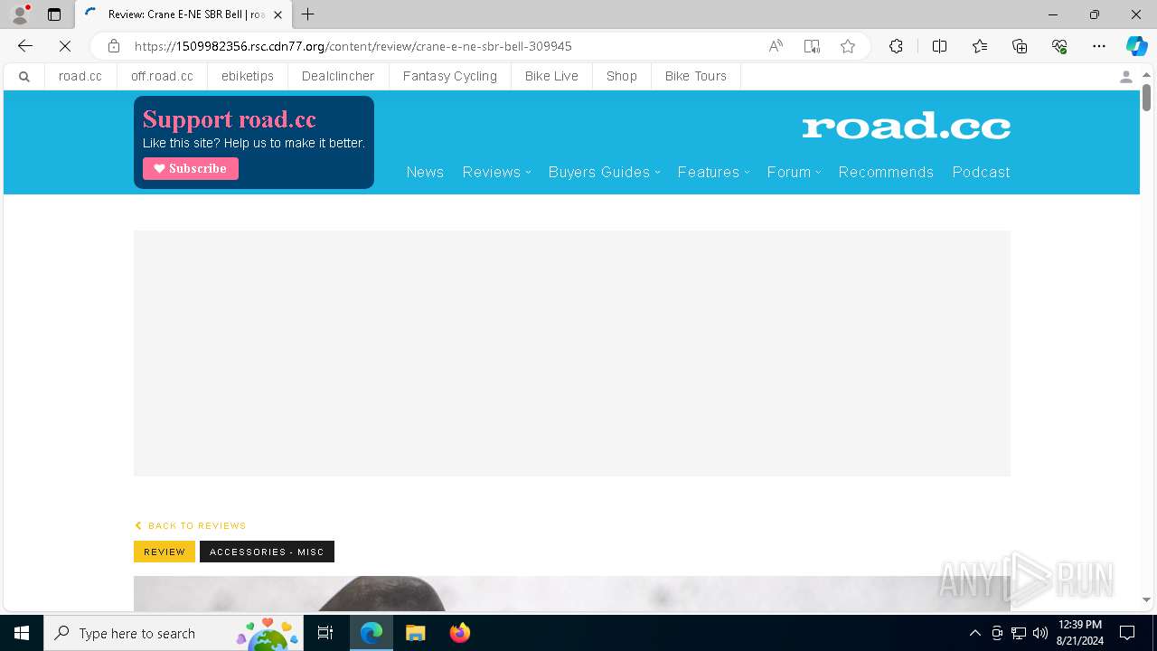Image resolution: width=1157 pixels, height=651 pixels.
Task: Open the taskbar clock and date
Action: [x=1080, y=633]
